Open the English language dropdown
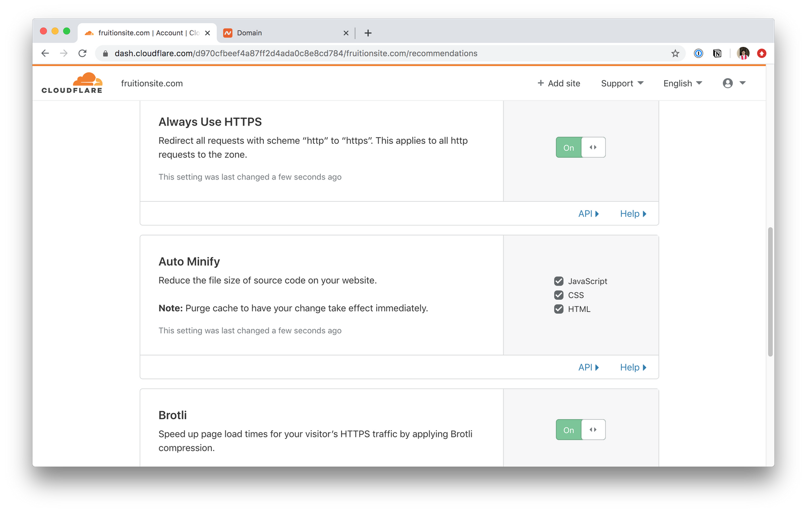 coord(682,83)
